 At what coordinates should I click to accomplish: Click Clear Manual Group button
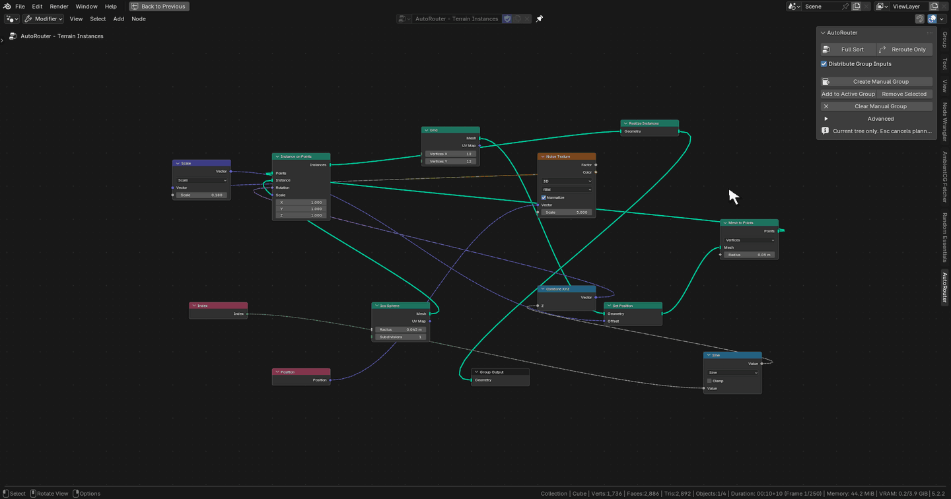[876, 106]
